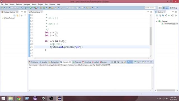Click the 'int a = 3;' code line
This screenshot has width=179, height=101.
51,33
